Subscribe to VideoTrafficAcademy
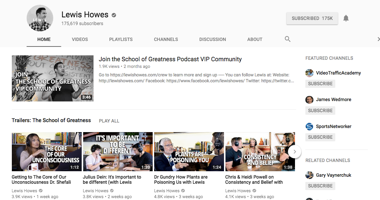This screenshot has width=380, height=200. click(320, 84)
